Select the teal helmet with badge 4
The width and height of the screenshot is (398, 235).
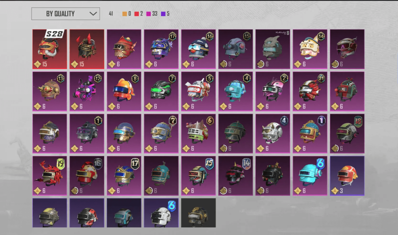click(236, 91)
